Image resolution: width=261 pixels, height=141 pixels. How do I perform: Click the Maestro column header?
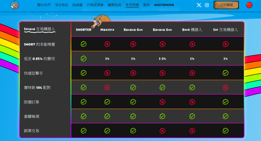point(107,30)
